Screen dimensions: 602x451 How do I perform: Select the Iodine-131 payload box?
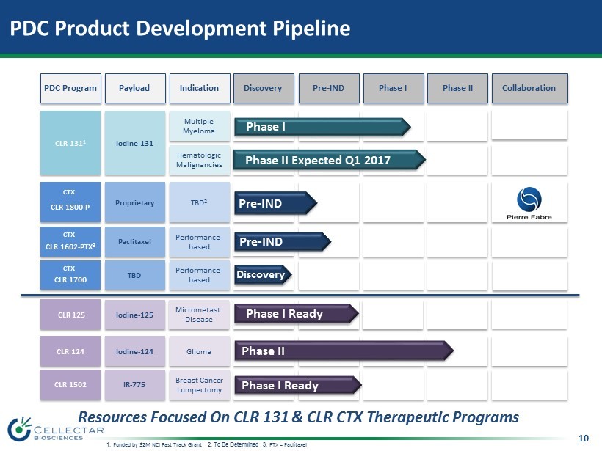click(134, 142)
